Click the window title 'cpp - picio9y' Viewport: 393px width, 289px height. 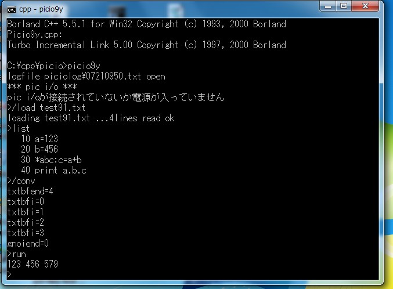[x=41, y=9]
